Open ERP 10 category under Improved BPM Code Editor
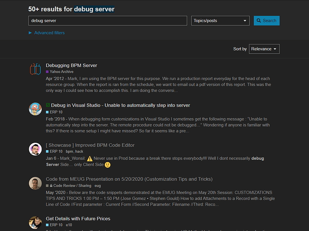309x231 pixels. 54,152
